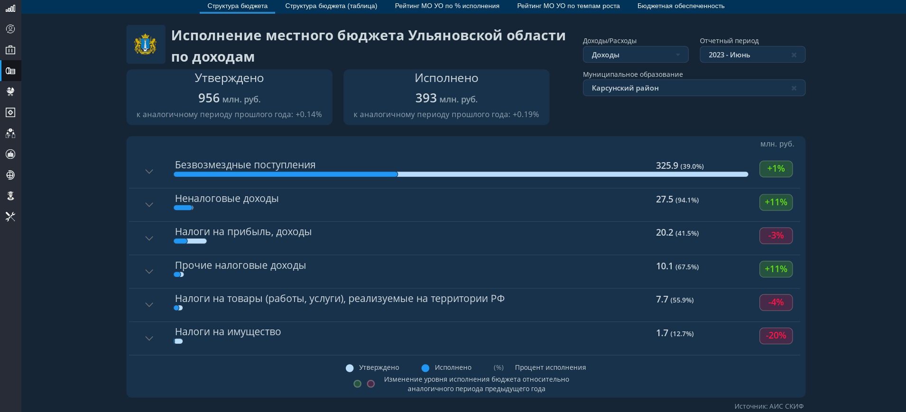Viewport: 906px width, 412px height.
Task: Click the -3% badge for Налоги на прибыль
Action: point(776,236)
